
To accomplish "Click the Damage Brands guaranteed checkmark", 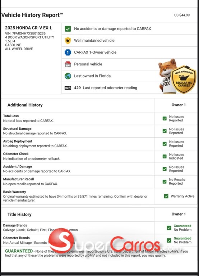I will 169,228.
